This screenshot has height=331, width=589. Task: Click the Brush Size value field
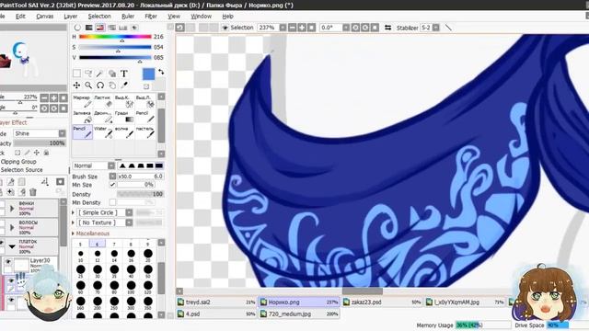141,176
